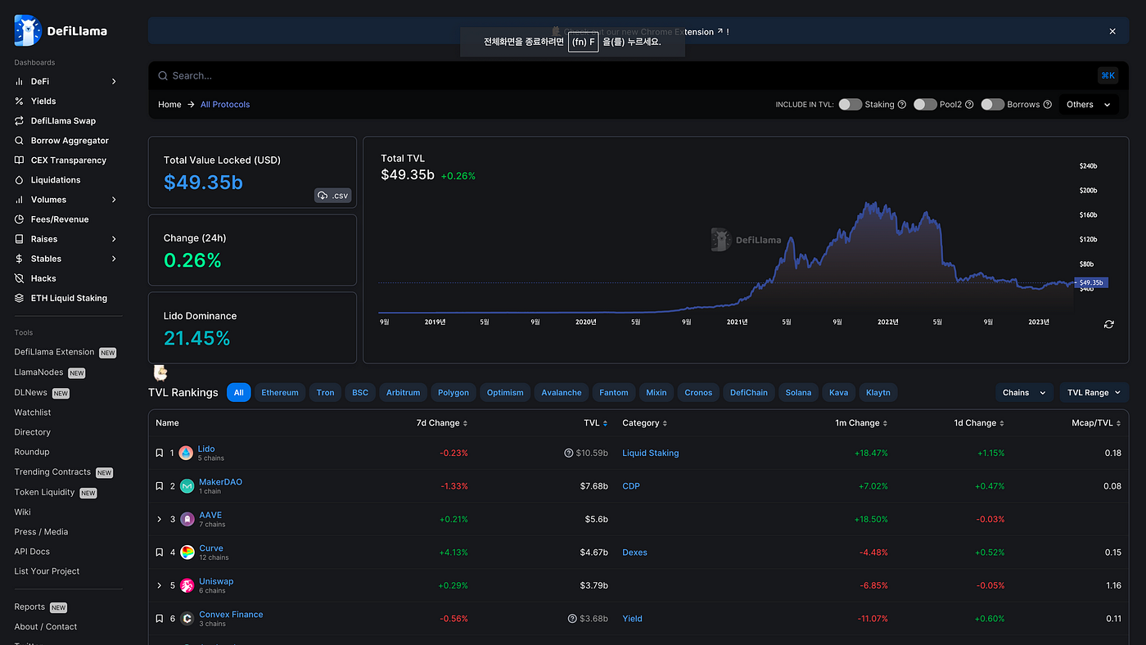
Task: Click the MakerDAO token logo
Action: pos(187,486)
